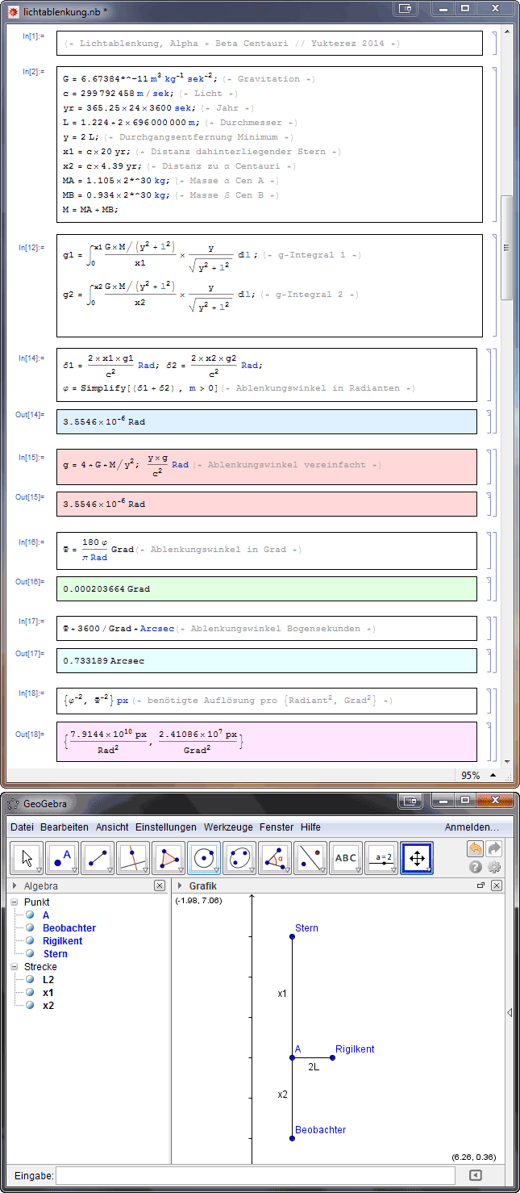Select the a=2 slider tool

[381, 858]
